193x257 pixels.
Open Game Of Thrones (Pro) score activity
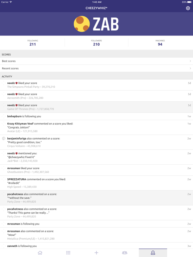96,107
